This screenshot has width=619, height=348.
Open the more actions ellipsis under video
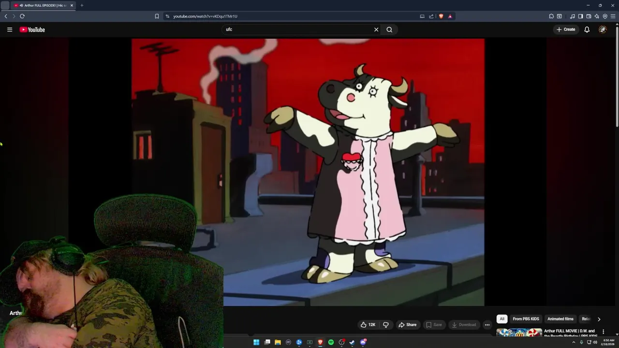point(487,325)
